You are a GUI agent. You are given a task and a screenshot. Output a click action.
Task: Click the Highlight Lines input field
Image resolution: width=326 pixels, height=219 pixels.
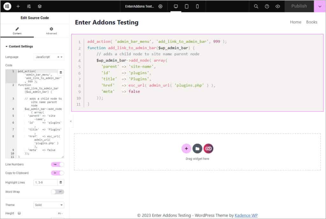click(x=45, y=182)
